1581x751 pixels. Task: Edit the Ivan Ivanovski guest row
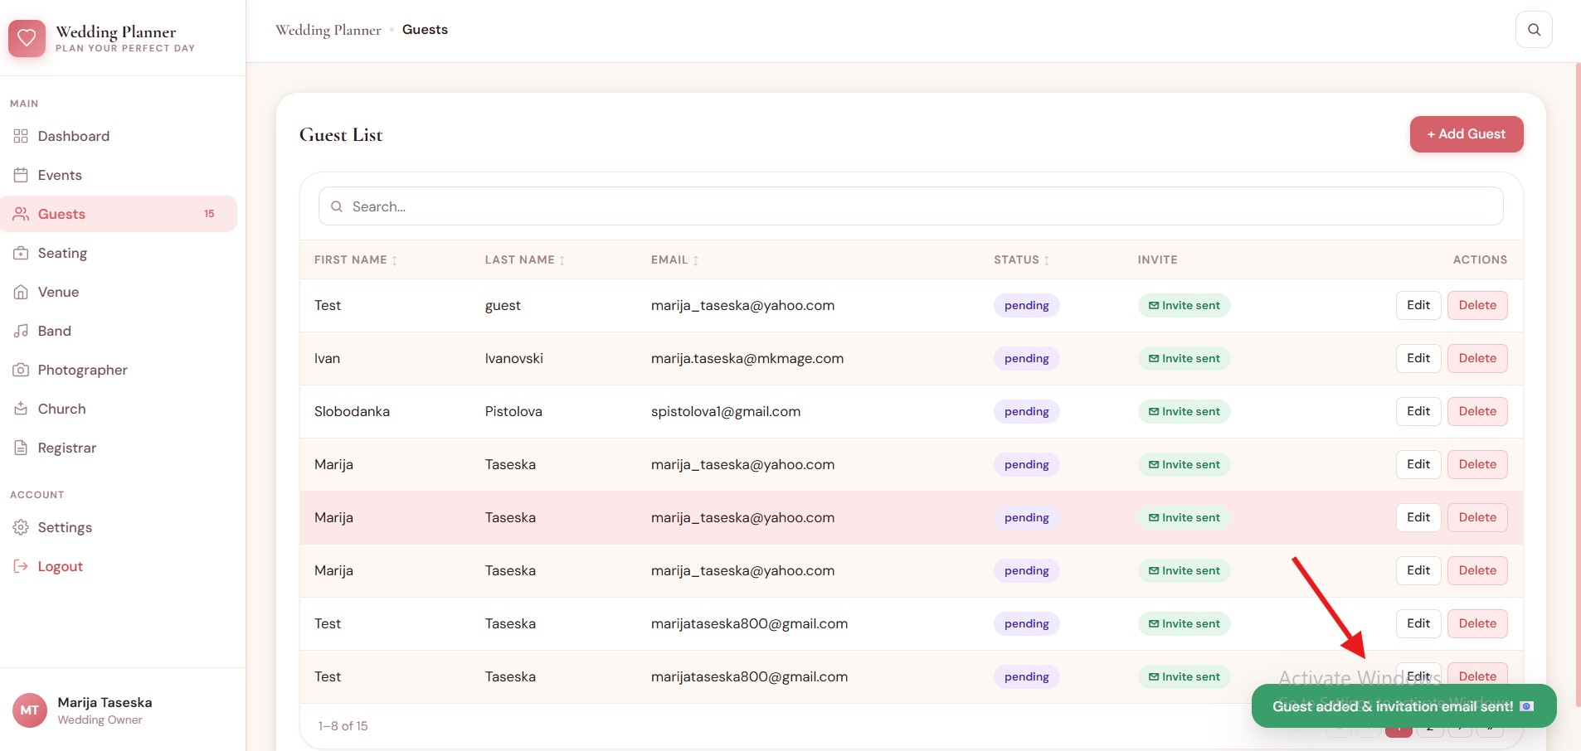click(x=1418, y=358)
